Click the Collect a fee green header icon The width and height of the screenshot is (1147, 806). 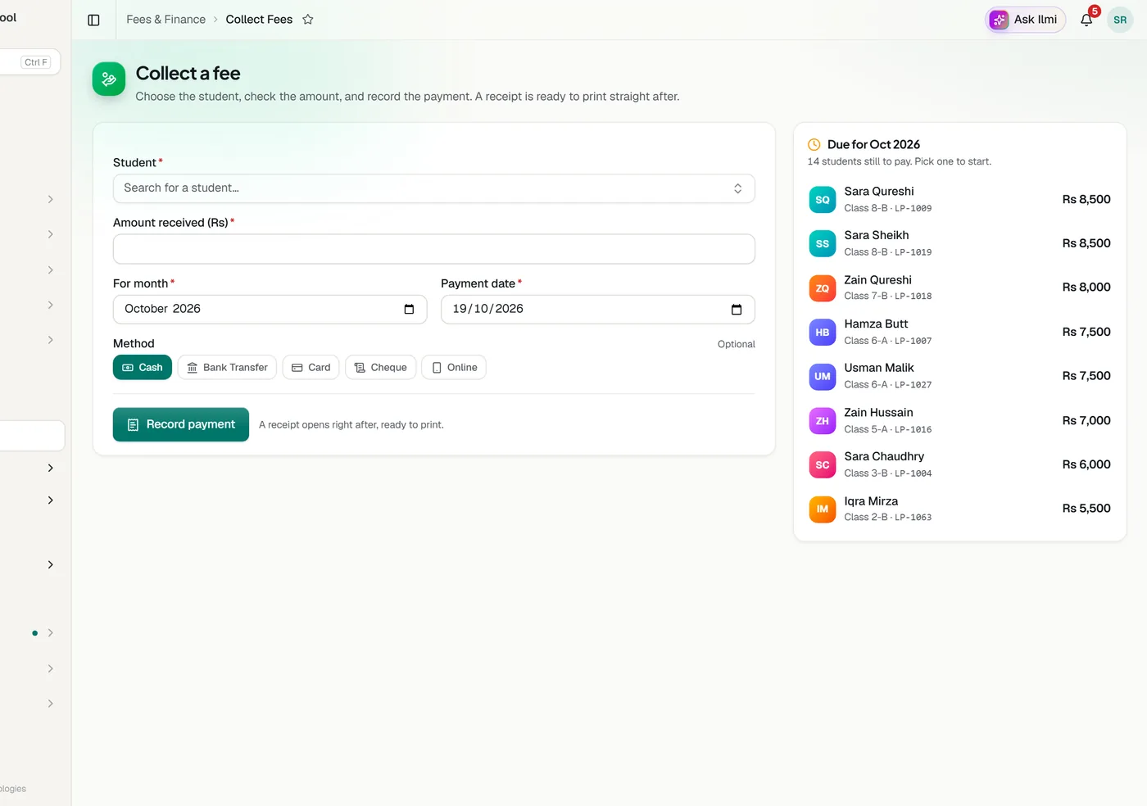click(x=109, y=79)
